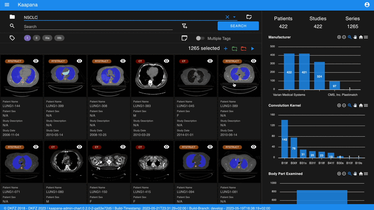Zoom out on the Body Part Examined chart
The height and width of the screenshot is (210, 374).
point(344,174)
